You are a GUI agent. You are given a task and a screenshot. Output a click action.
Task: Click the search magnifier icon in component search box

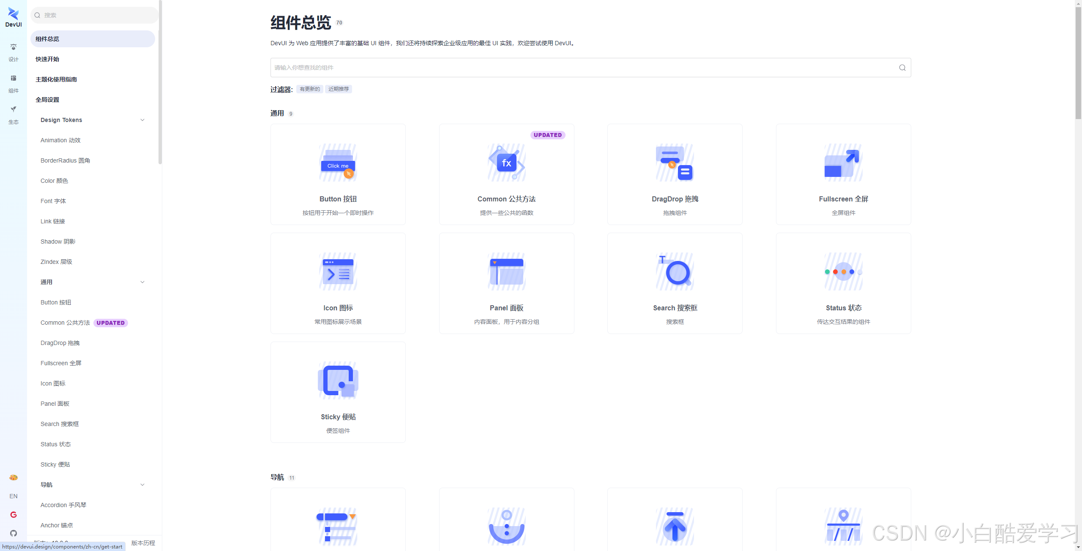(902, 68)
